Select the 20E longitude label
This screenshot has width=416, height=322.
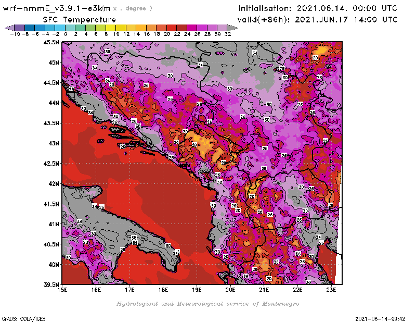tap(230, 290)
